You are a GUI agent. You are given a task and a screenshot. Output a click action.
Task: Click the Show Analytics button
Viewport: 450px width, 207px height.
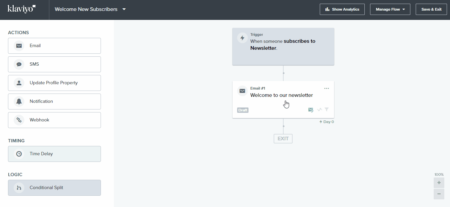[342, 9]
